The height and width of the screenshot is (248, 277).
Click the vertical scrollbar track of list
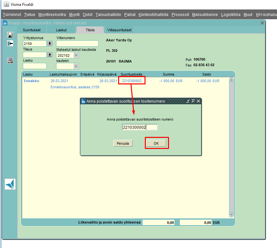point(231,147)
